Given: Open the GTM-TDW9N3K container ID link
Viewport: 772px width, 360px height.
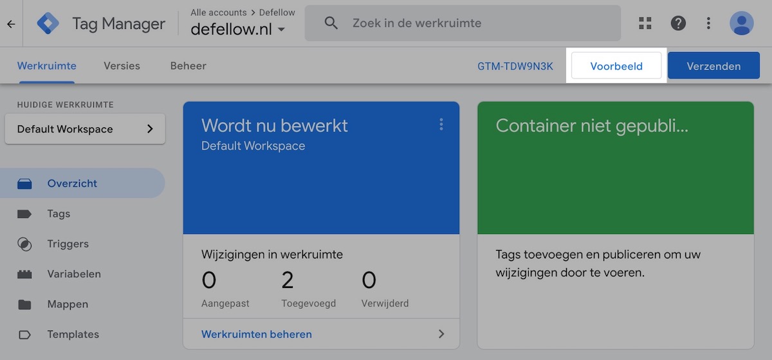Looking at the screenshot, I should [x=515, y=66].
